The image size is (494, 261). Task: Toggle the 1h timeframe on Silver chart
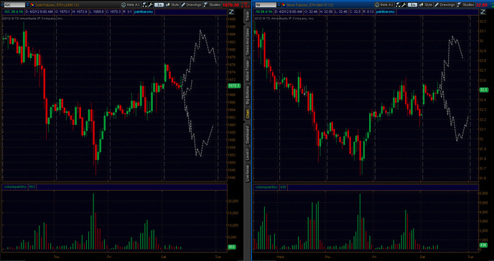(x=412, y=5)
